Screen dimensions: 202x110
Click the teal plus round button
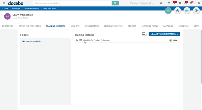tap(168, 11)
